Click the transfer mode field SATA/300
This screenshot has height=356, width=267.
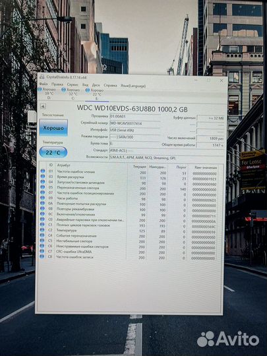135,137
